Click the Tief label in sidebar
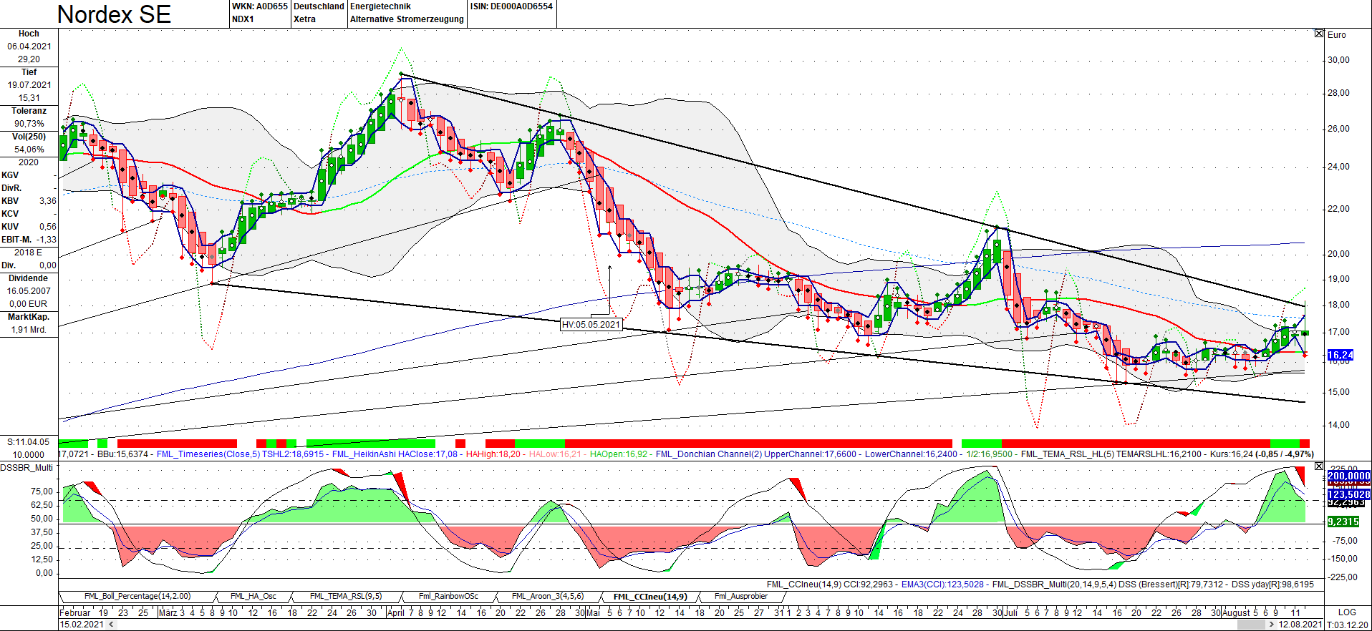 click(29, 72)
